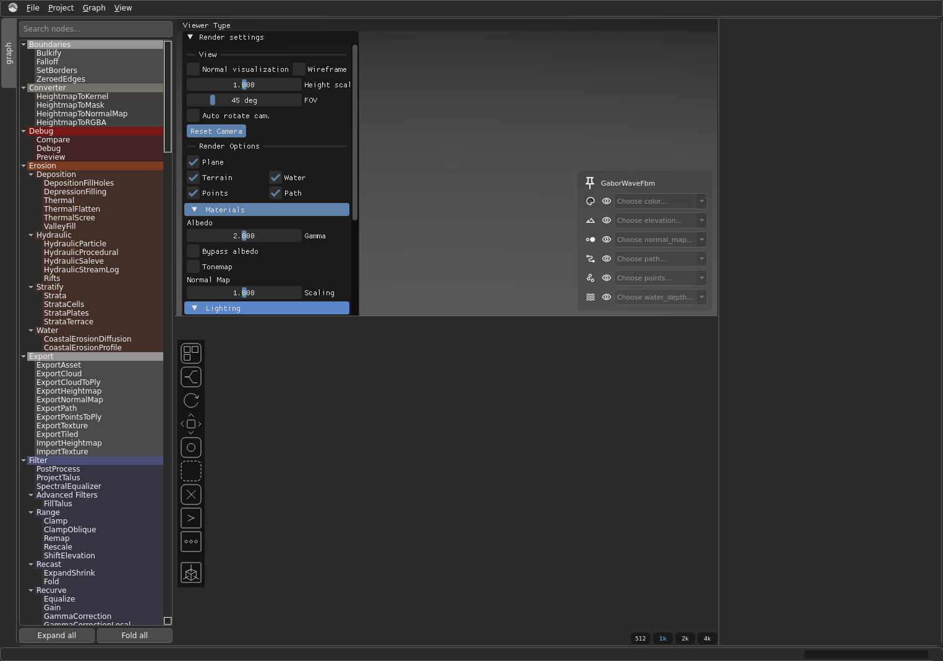The width and height of the screenshot is (943, 661).
Task: Enable Auto rotate cam. checkbox
Action: (x=194, y=116)
